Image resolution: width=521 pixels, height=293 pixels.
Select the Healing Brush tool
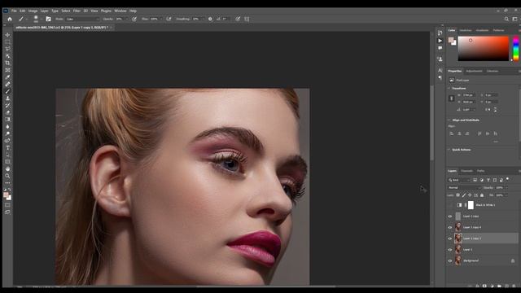7,84
